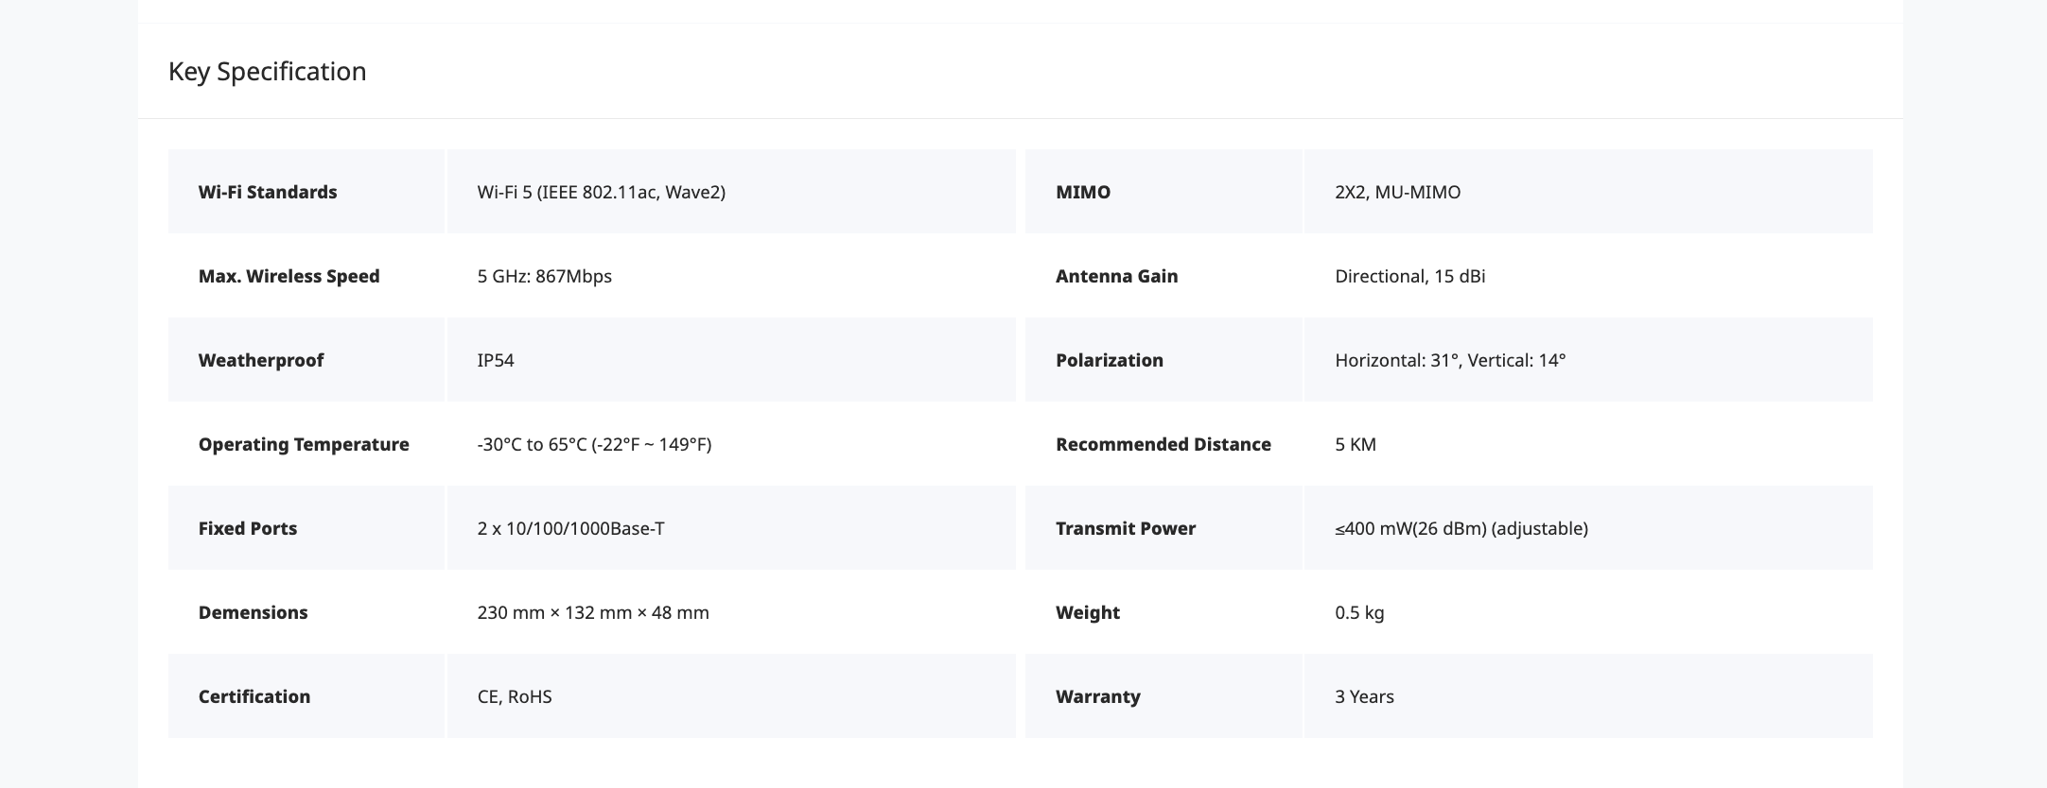Click the 2 x 10/100/1000Base-T ports value
The image size is (2047, 788).
coord(571,528)
